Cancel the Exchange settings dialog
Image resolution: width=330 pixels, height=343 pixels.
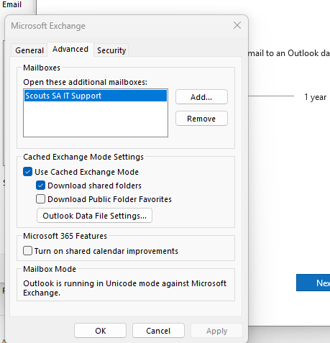pos(158,331)
